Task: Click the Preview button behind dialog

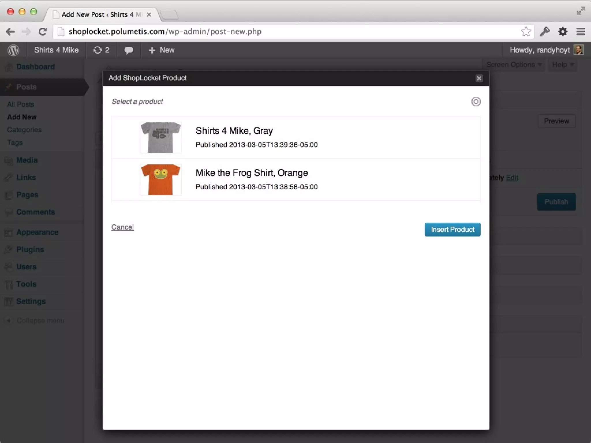Action: click(x=557, y=121)
